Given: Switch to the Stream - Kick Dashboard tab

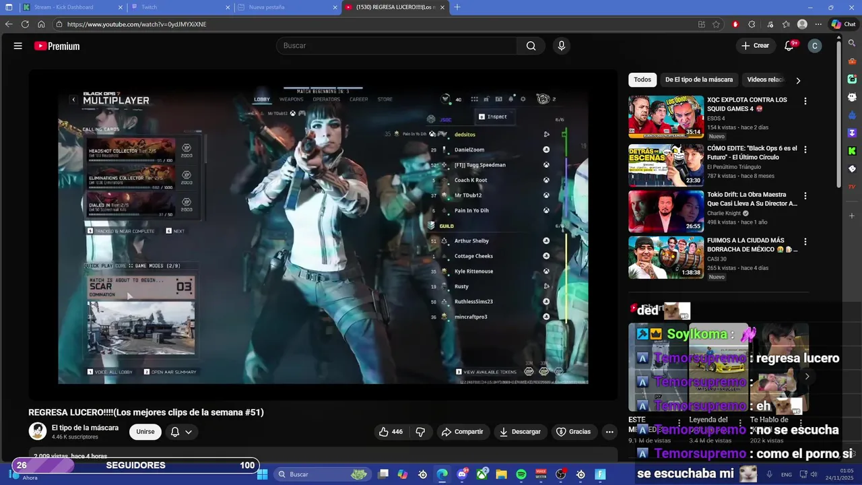Looking at the screenshot, I should (x=73, y=7).
